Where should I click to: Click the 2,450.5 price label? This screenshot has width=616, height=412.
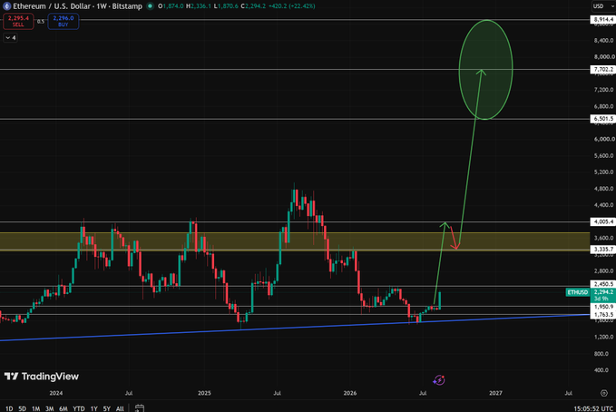[603, 284]
